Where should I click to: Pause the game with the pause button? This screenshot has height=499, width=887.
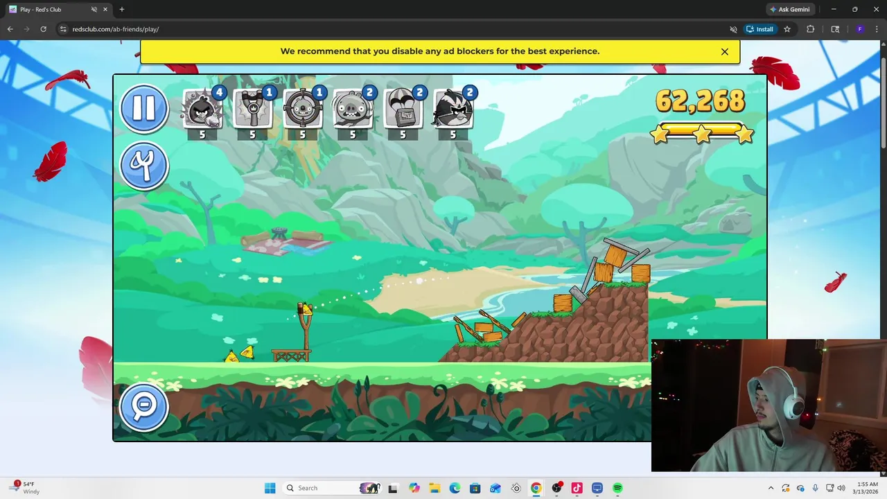pos(144,108)
